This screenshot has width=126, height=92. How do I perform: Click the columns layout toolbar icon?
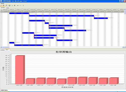tap(13, 6)
